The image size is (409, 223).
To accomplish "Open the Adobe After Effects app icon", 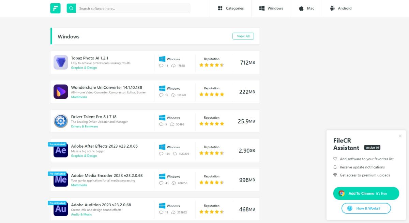I will click(x=60, y=150).
